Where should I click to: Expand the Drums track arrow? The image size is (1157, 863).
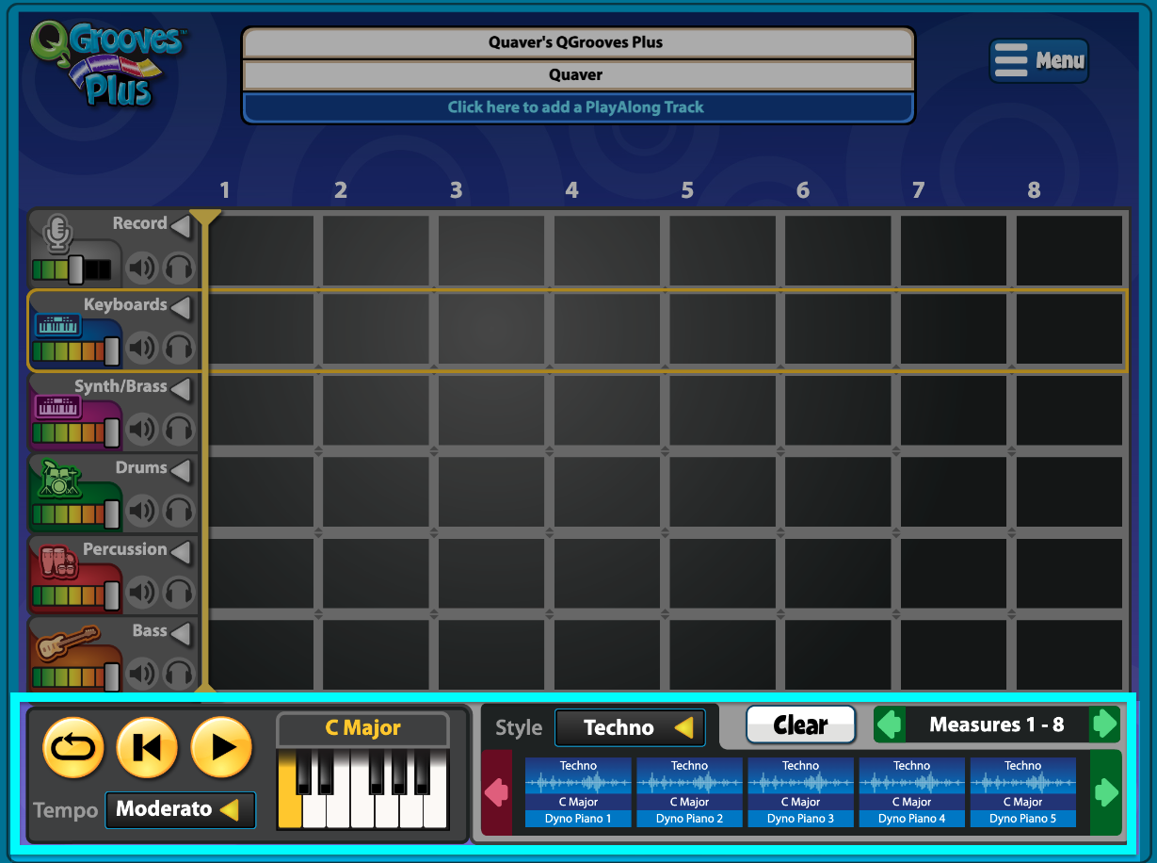tap(181, 470)
